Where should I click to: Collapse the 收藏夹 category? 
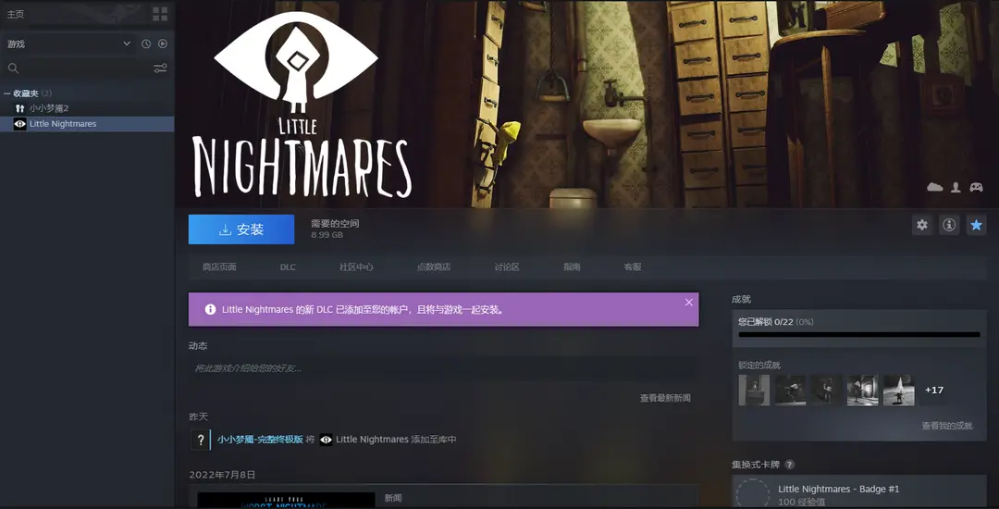pos(6,93)
